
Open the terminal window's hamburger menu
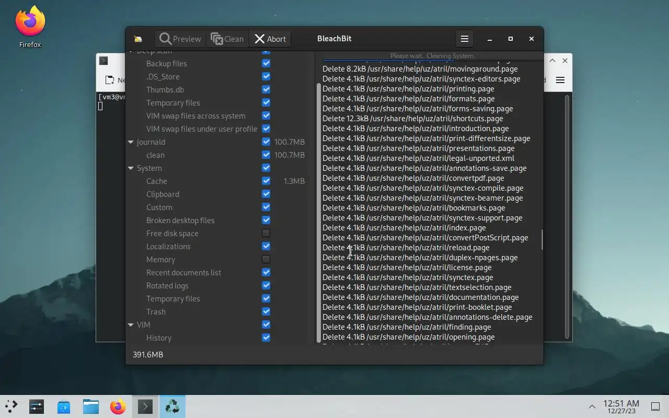click(560, 80)
